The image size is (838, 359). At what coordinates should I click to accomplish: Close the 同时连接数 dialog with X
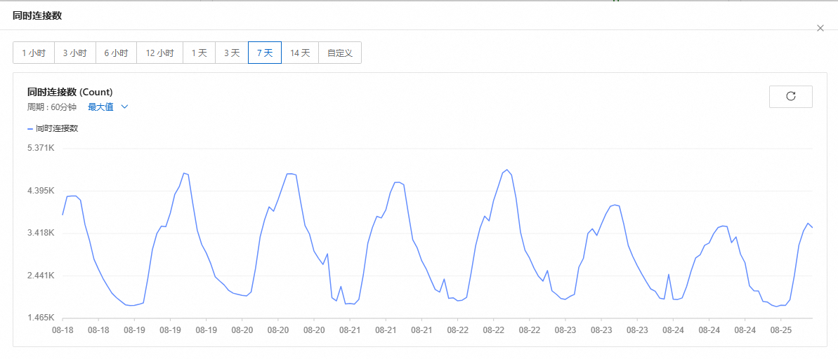820,28
